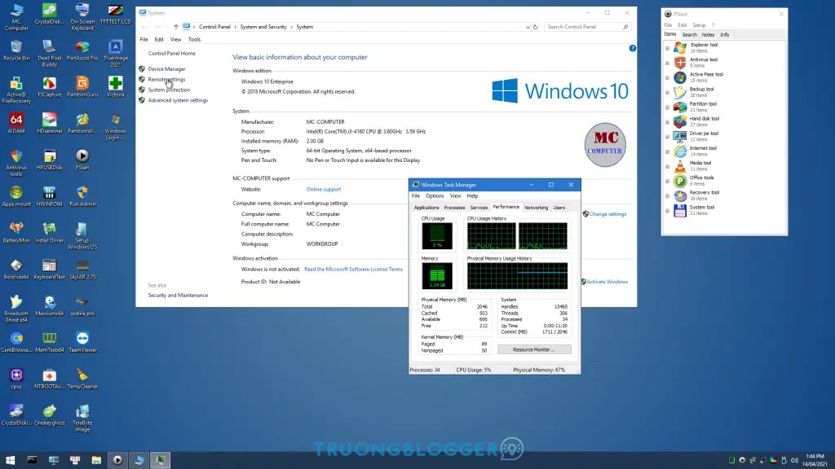Image resolution: width=835 pixels, height=469 pixels.
Task: Expand the Partition tool group
Action: pyautogui.click(x=667, y=107)
